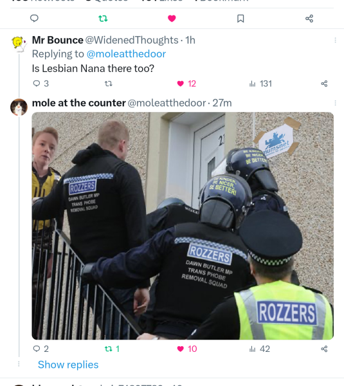The height and width of the screenshot is (386, 344).
Task: Open the @moleatthedoor mention link
Action: tap(126, 54)
